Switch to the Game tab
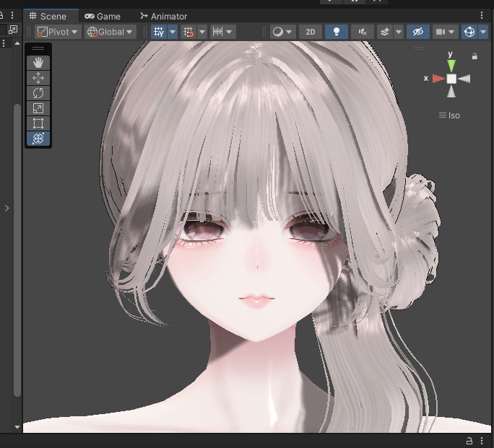Screen dimensions: 494x448 103,16
